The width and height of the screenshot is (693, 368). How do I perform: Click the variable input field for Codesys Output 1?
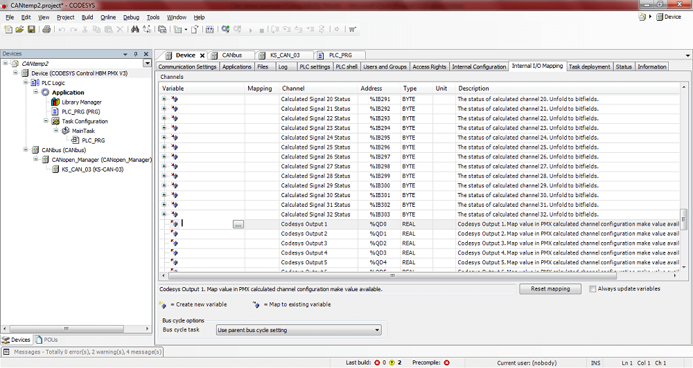click(207, 224)
